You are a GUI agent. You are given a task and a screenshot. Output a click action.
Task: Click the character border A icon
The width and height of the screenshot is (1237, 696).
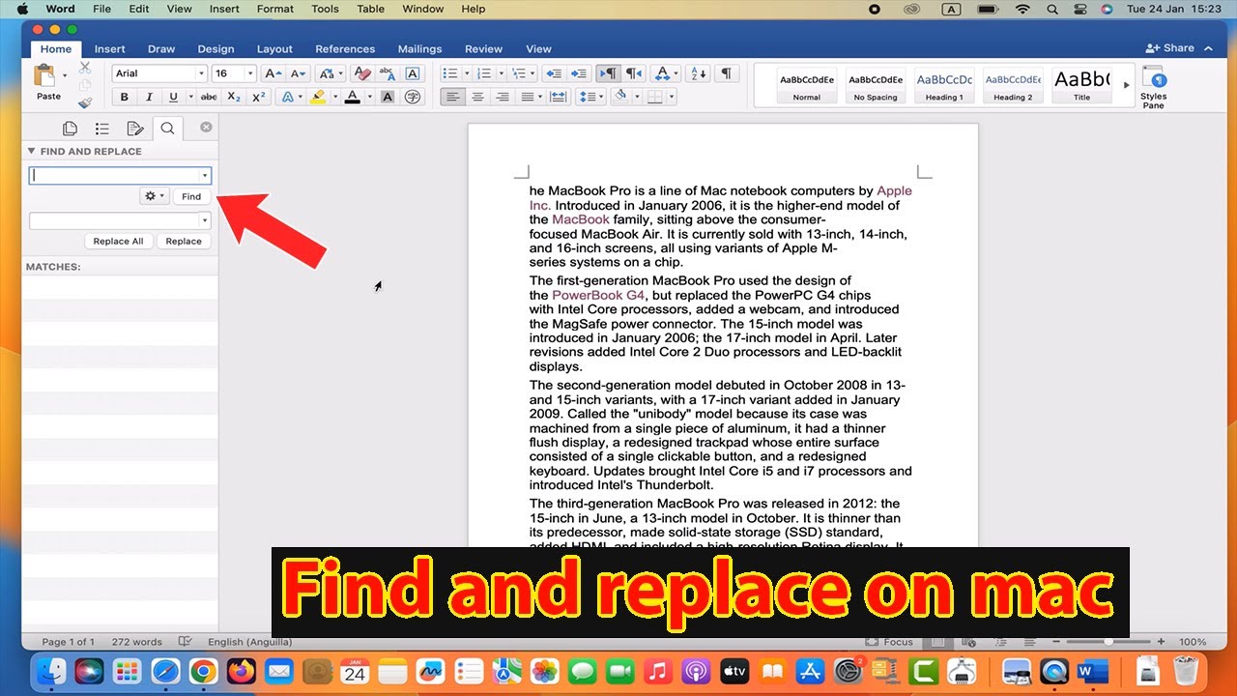[413, 73]
